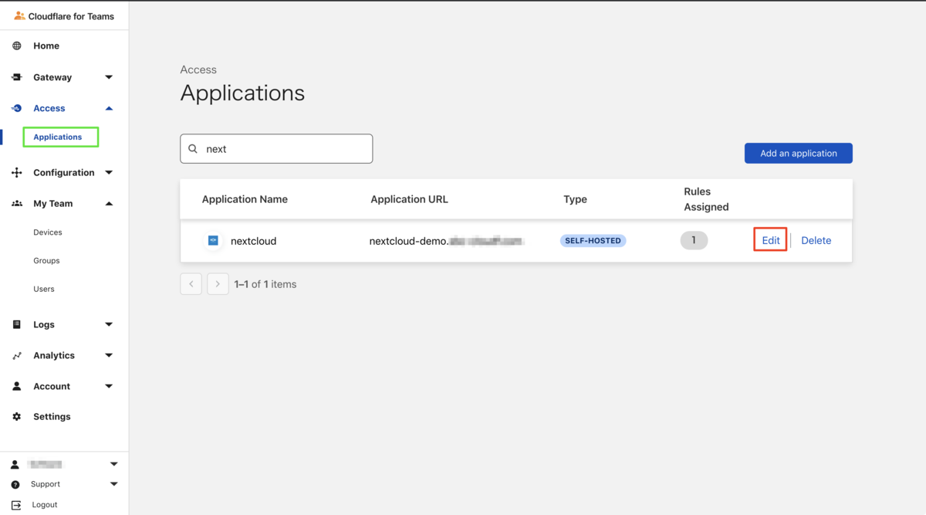Click the Account person icon

(x=17, y=386)
